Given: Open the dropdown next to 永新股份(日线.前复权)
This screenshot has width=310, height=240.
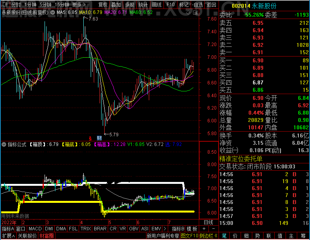Looking at the screenshot, I should 53,13.
